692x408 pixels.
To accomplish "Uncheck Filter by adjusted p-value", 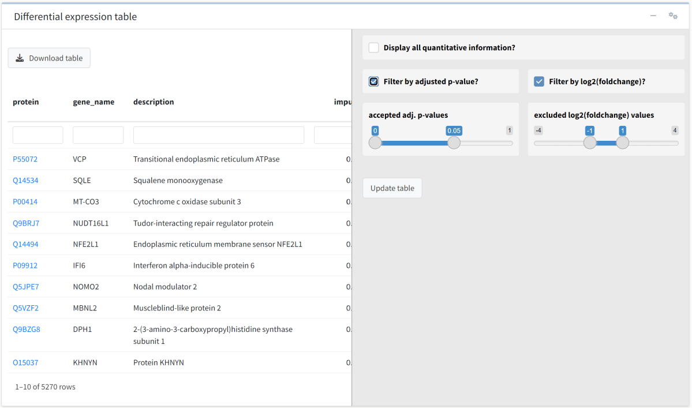I will pyautogui.click(x=374, y=81).
